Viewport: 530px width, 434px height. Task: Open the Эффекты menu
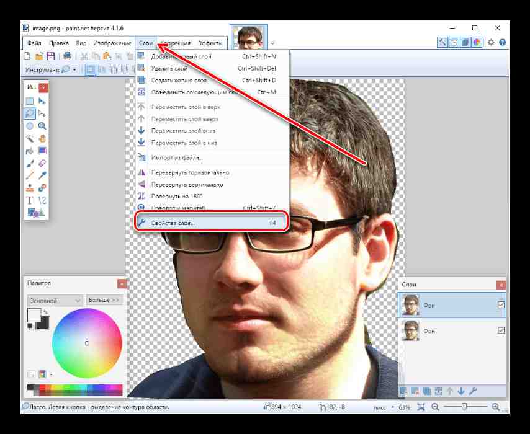point(210,43)
